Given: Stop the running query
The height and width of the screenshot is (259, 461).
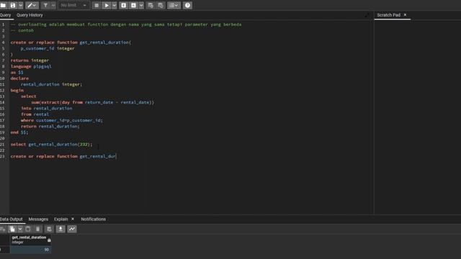Looking at the screenshot, I should (97, 5).
